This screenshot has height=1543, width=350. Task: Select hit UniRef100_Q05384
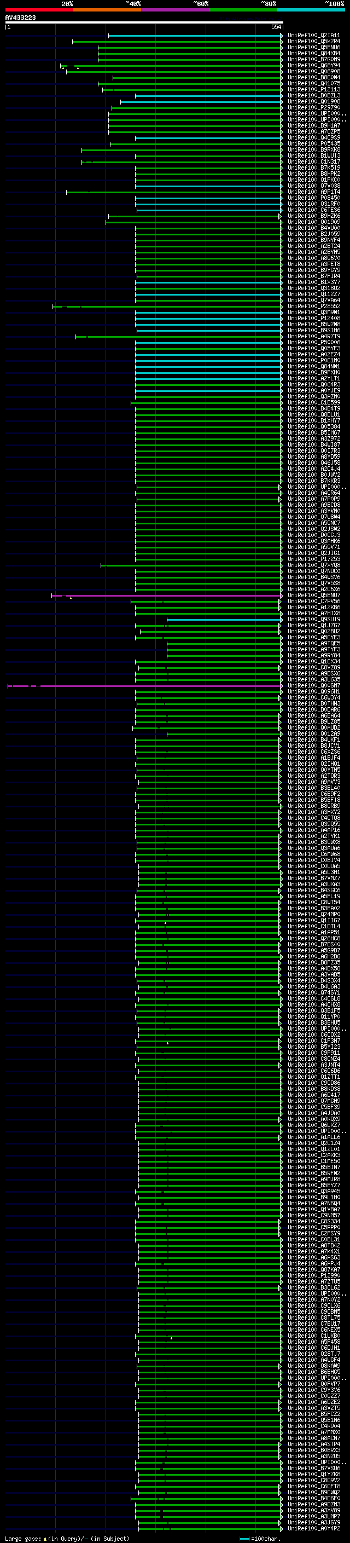(x=313, y=427)
